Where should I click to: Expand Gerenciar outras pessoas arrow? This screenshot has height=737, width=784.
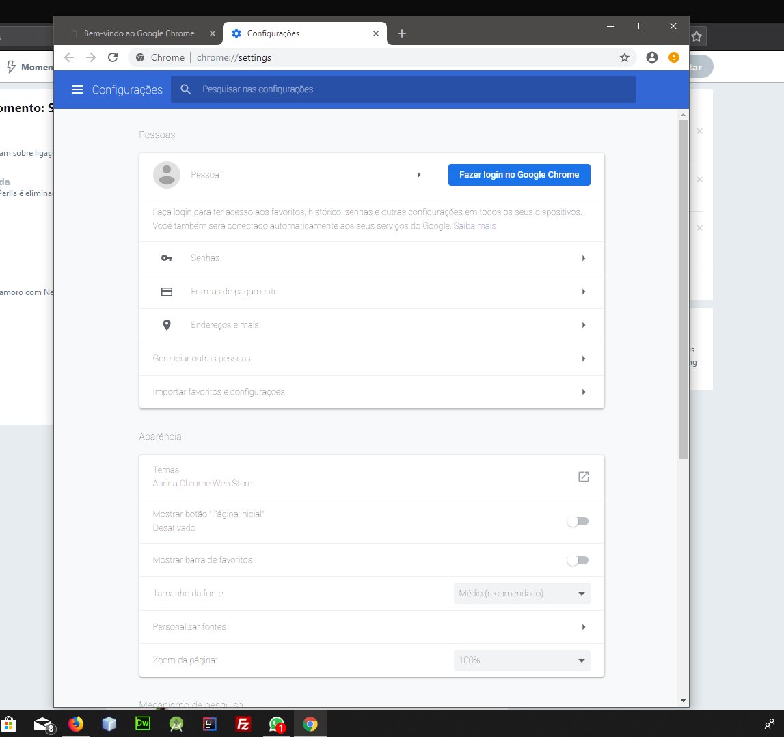[x=584, y=359]
